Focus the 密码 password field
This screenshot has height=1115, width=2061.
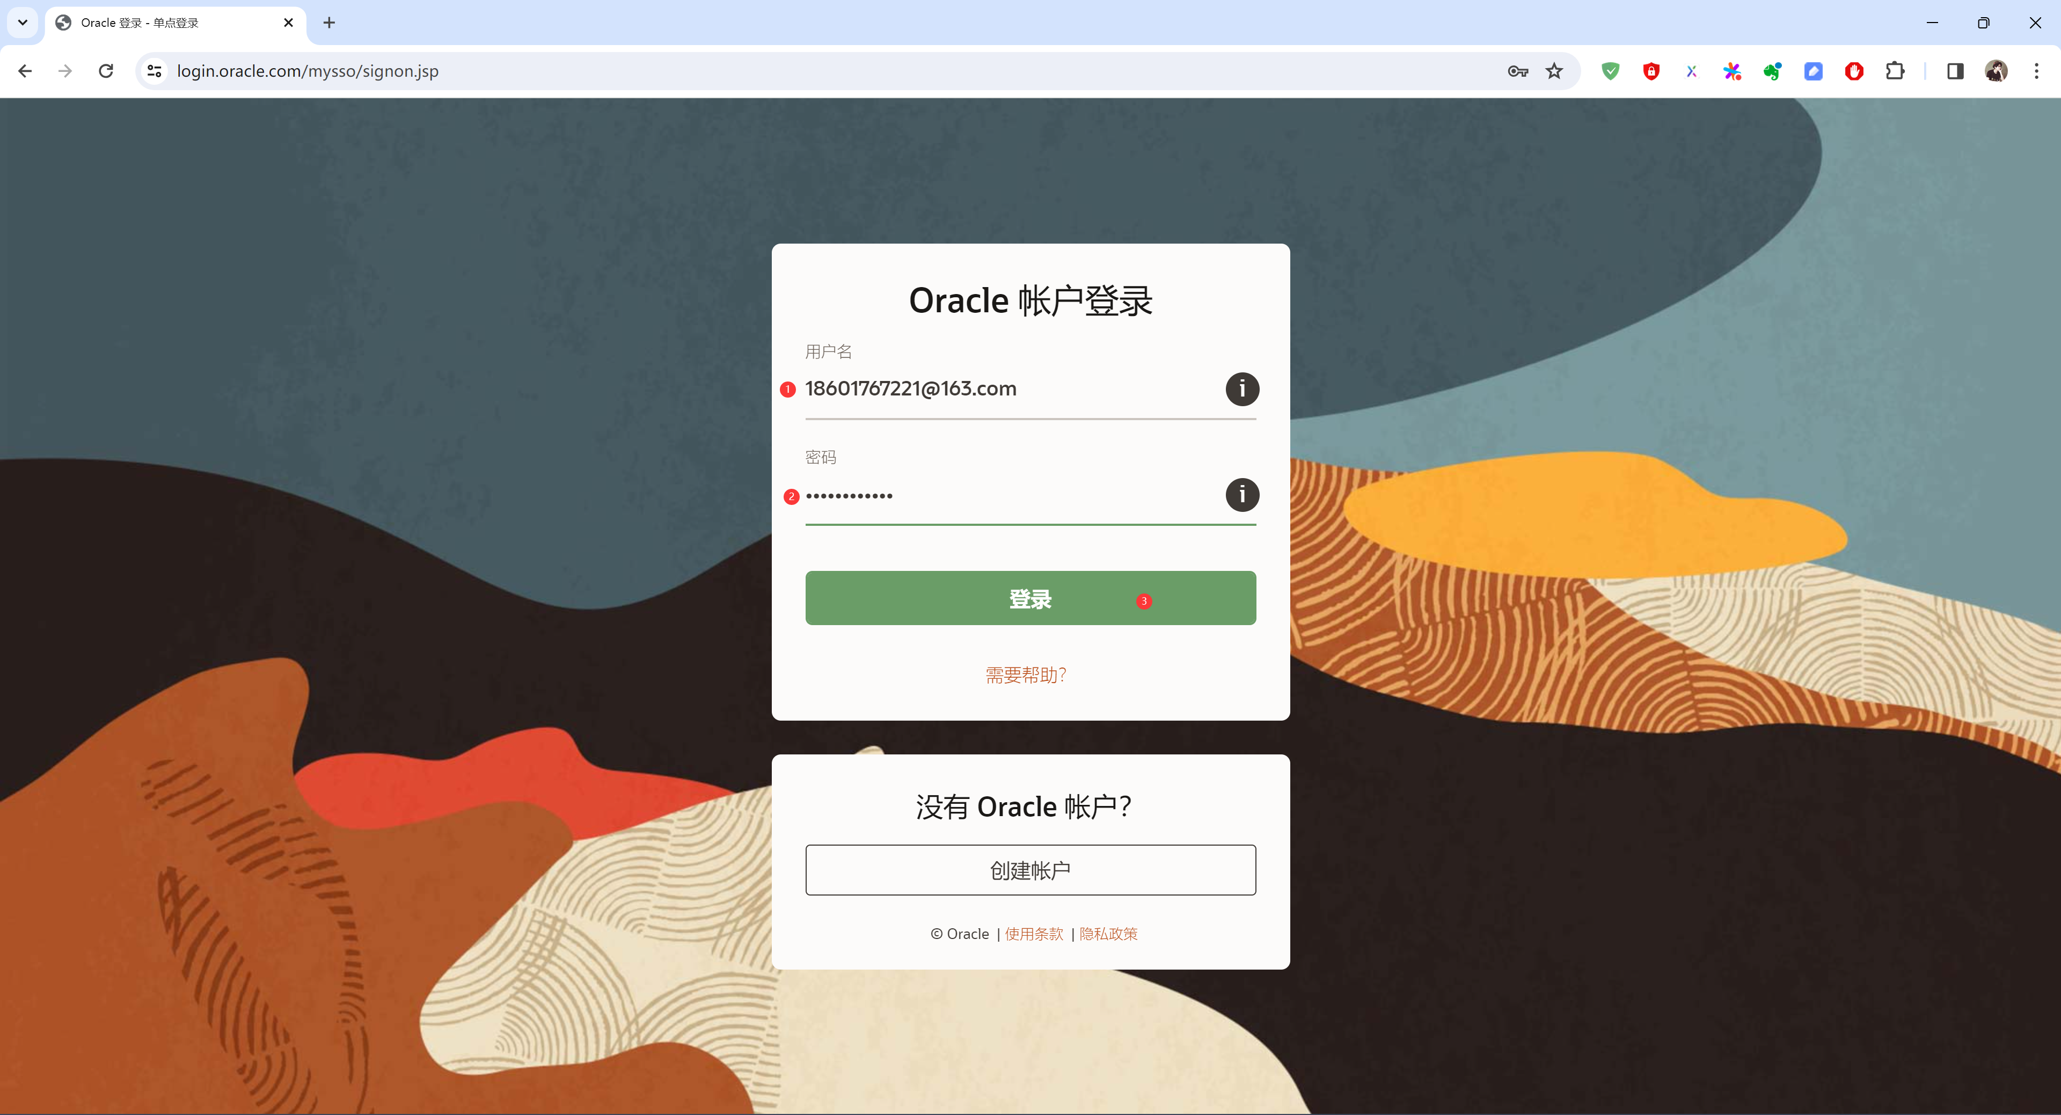1030,496
